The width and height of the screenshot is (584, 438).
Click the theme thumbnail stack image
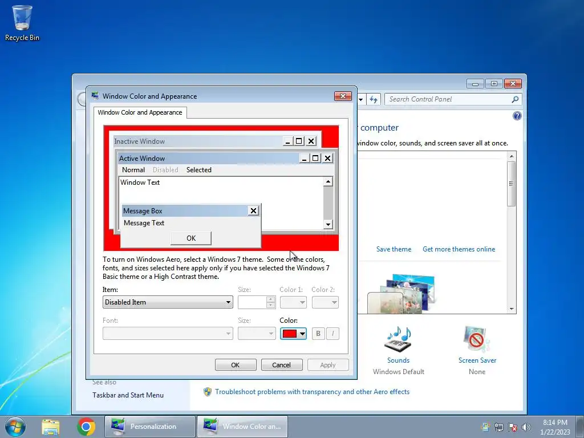pos(401,294)
